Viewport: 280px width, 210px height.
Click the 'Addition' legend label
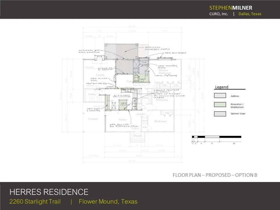tap(235, 96)
